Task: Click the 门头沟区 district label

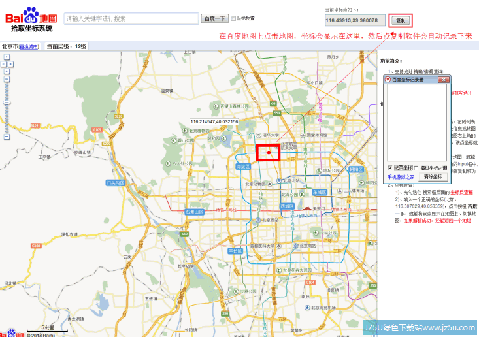Action: coord(116,183)
